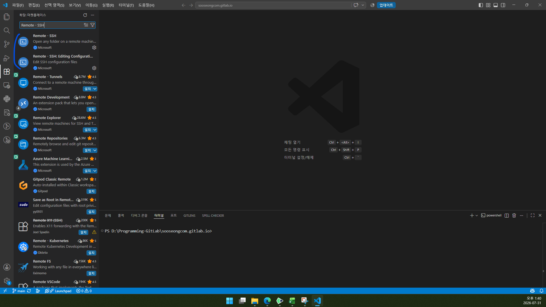This screenshot has width=546, height=307.
Task: Open chat dropdown arrow in title bar
Action: (363, 5)
